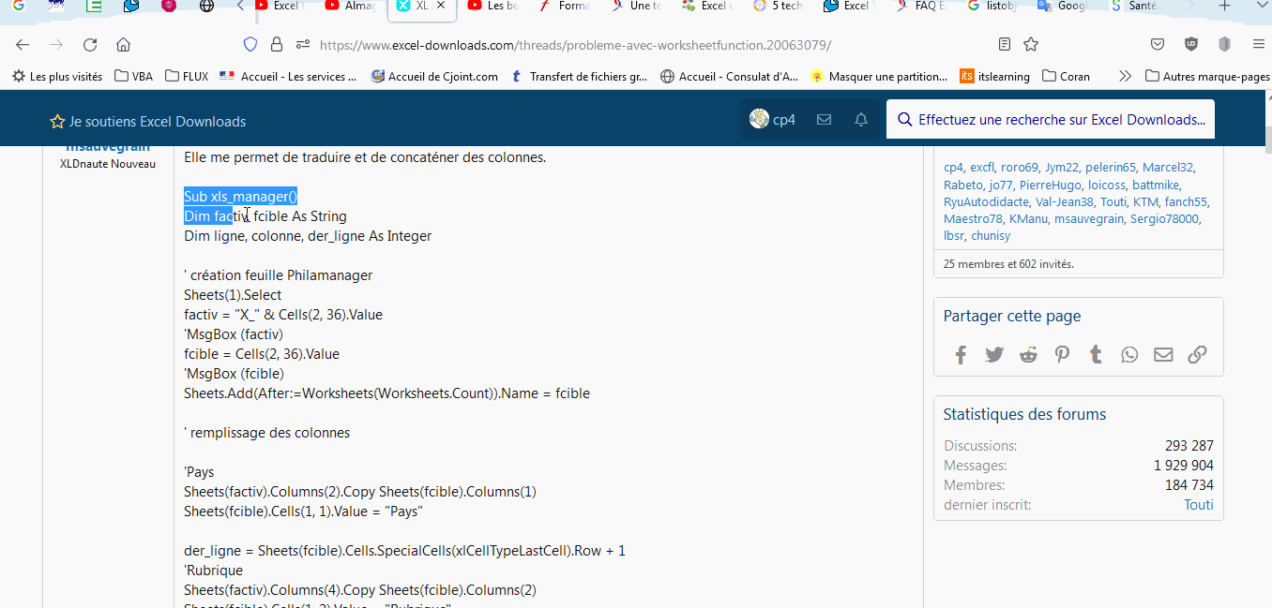The image size is (1272, 608).
Task: Share this page on Facebook
Action: pos(961,354)
